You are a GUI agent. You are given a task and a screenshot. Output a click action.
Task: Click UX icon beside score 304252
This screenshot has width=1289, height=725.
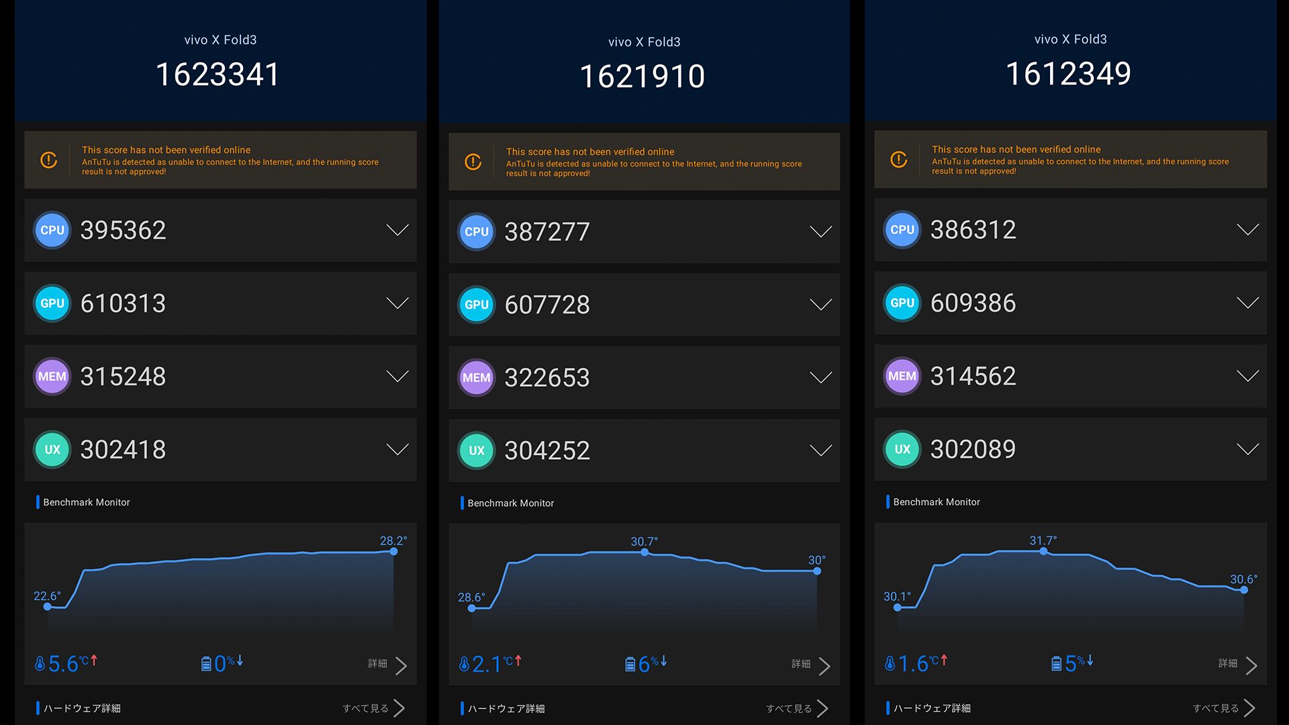pos(477,450)
